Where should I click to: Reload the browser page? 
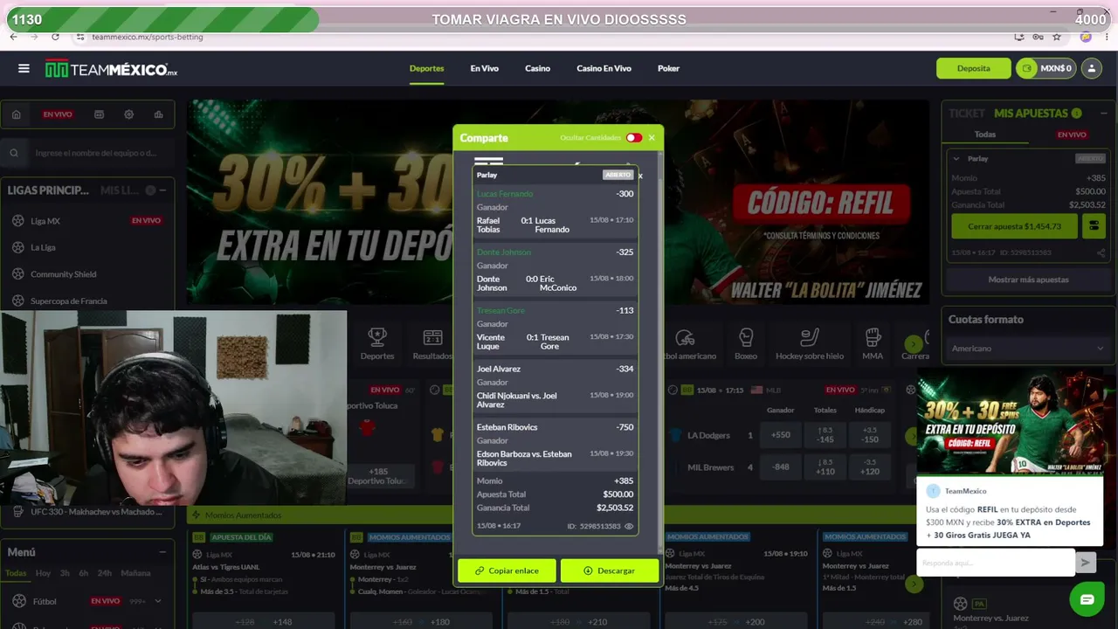55,37
